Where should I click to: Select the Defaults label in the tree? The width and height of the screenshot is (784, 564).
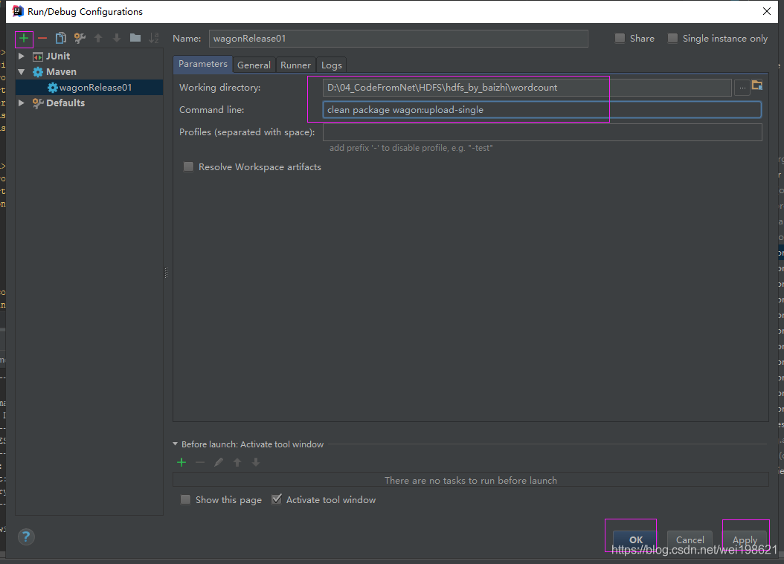(x=65, y=103)
